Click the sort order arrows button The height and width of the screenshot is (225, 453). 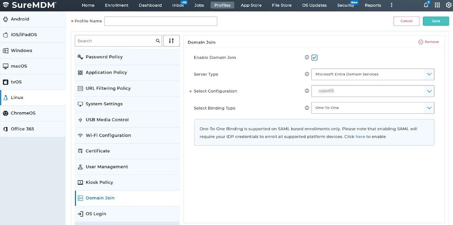click(171, 41)
